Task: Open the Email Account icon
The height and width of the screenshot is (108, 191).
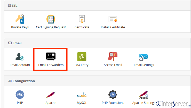Action: click(20, 57)
